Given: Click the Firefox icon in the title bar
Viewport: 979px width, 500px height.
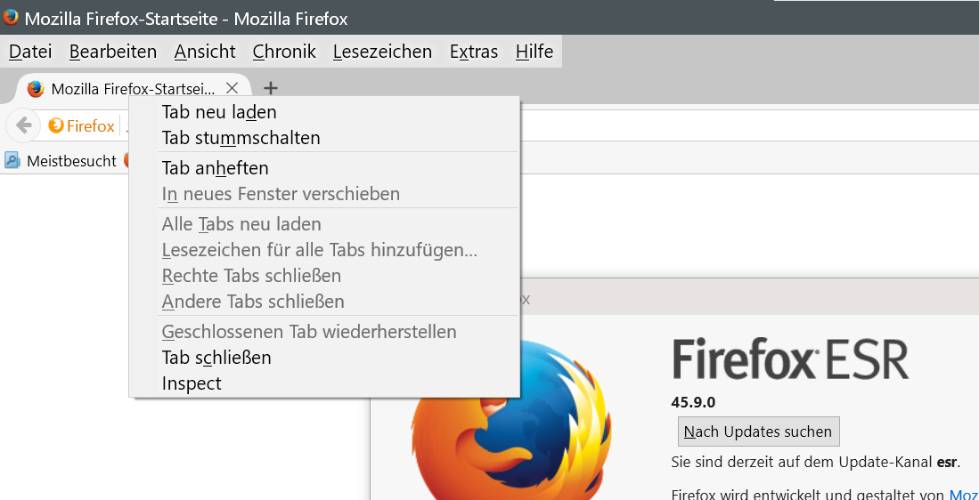Looking at the screenshot, I should click(11, 18).
